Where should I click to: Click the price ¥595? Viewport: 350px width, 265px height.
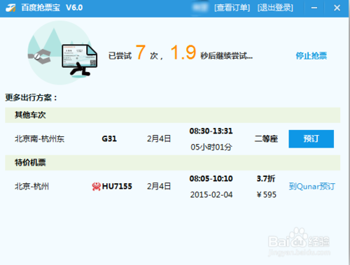click(x=266, y=194)
